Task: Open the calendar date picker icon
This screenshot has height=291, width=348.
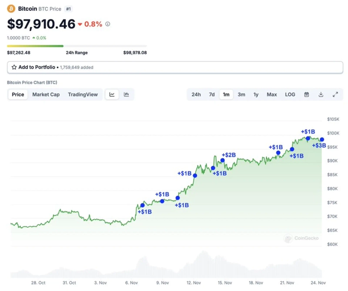Action: tap(307, 94)
